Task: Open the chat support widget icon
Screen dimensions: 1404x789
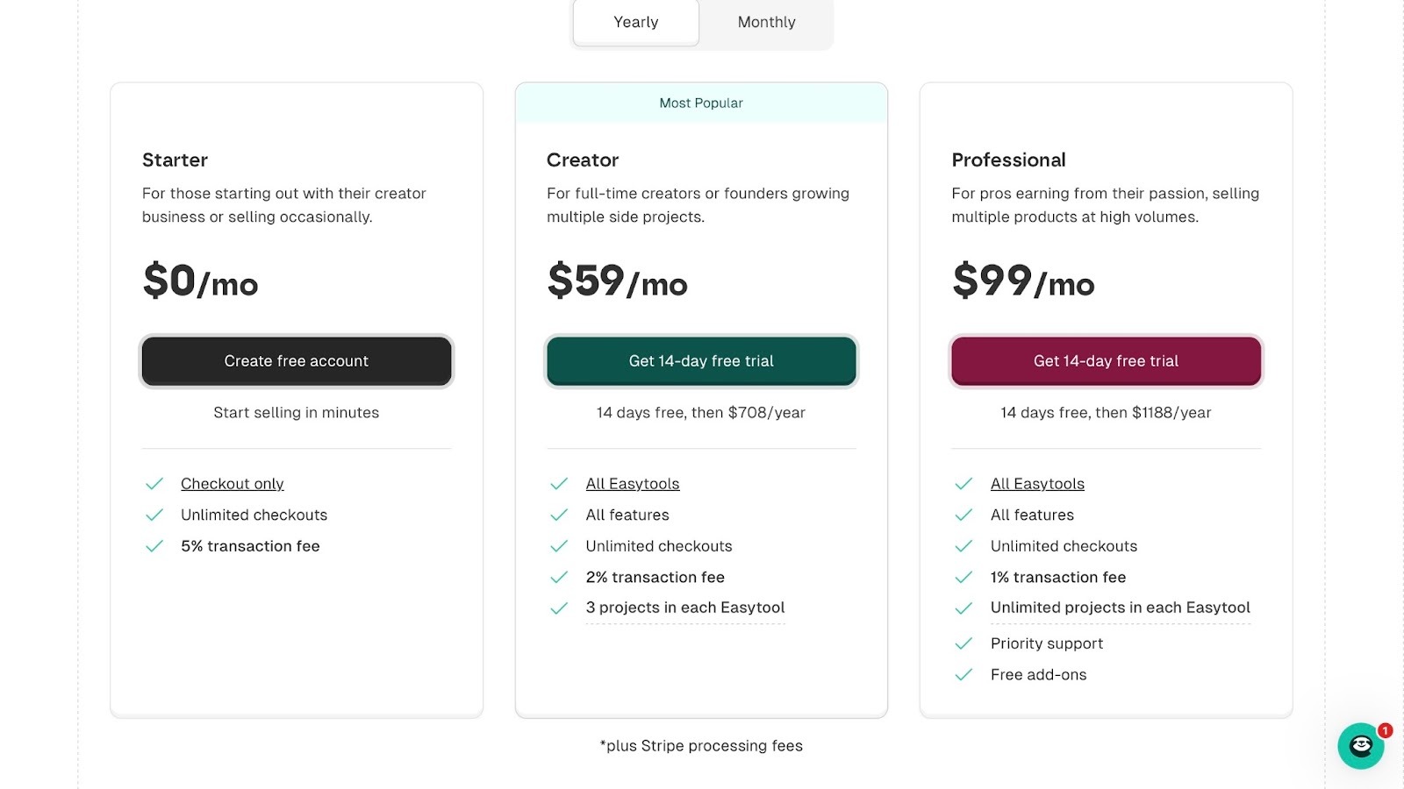Action: click(x=1360, y=746)
